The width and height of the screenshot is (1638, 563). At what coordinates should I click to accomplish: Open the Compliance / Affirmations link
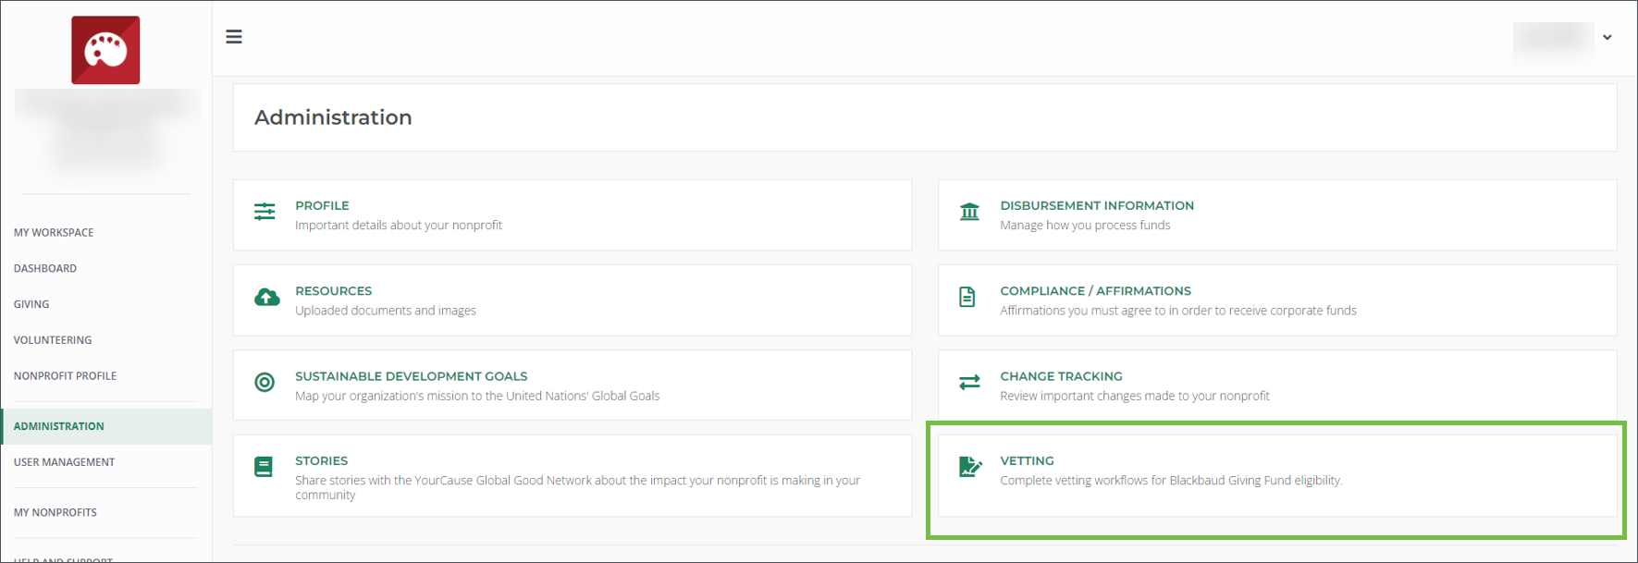1095,291
